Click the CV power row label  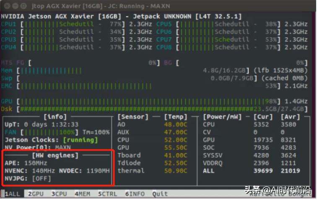(207, 132)
